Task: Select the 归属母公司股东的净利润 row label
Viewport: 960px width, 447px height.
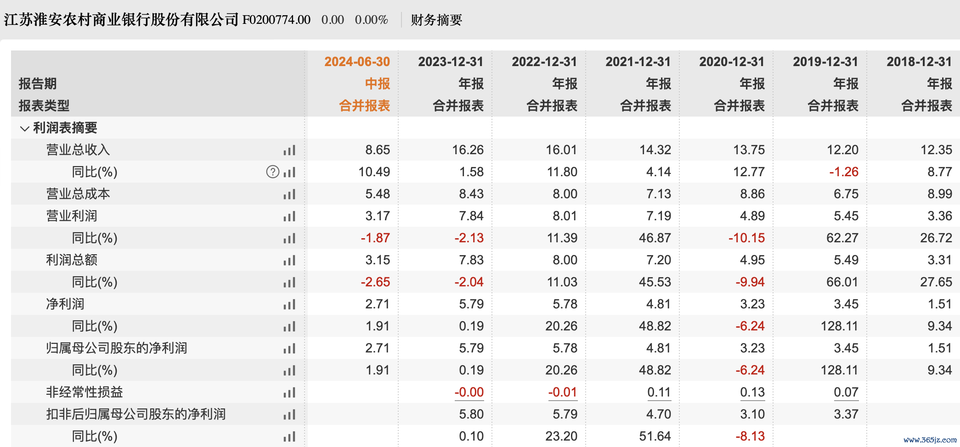Action: [x=117, y=348]
